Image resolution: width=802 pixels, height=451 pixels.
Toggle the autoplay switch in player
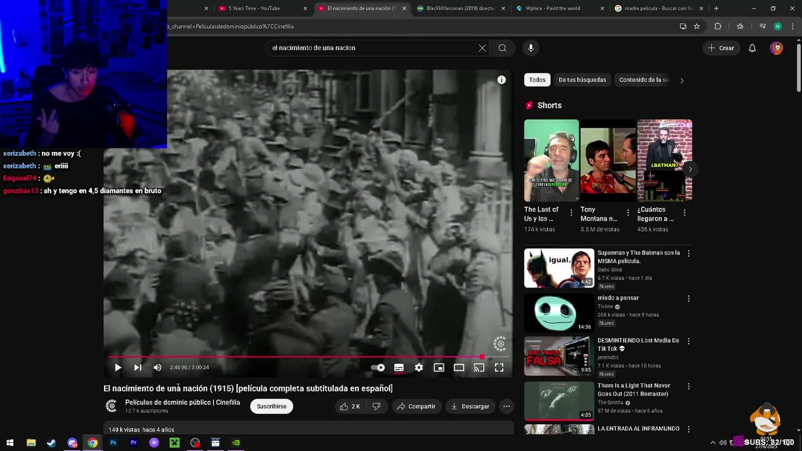[x=378, y=368]
